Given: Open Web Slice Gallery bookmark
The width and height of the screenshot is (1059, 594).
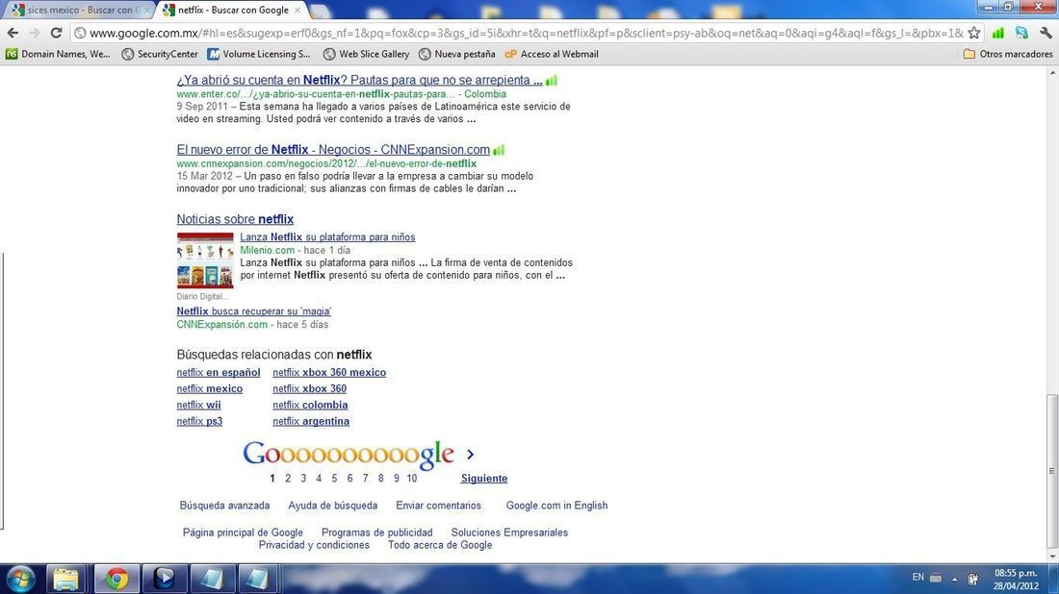Looking at the screenshot, I should (x=366, y=54).
